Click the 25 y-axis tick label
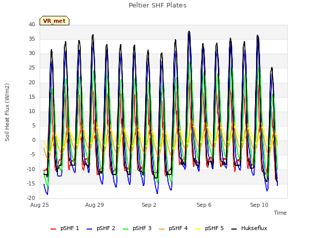 pyautogui.click(x=32, y=68)
